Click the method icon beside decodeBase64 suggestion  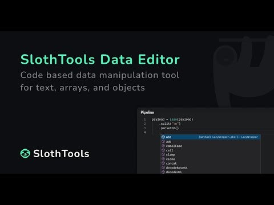(x=163, y=167)
